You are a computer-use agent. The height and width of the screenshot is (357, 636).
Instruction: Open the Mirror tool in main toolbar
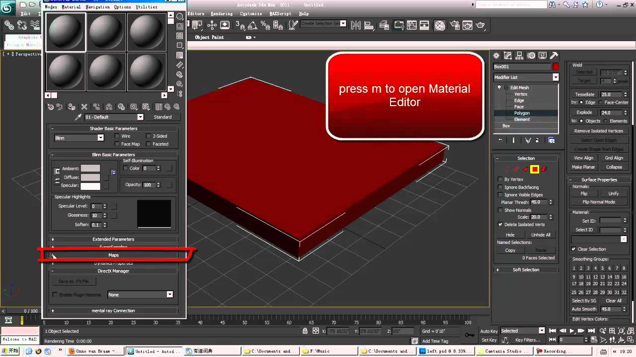(x=357, y=25)
